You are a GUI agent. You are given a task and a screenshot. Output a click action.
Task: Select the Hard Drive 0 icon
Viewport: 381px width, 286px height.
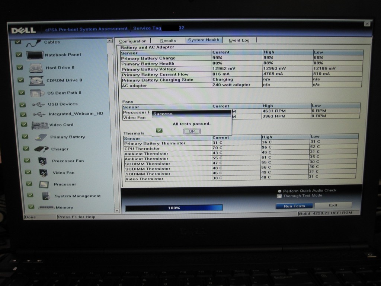click(x=36, y=68)
